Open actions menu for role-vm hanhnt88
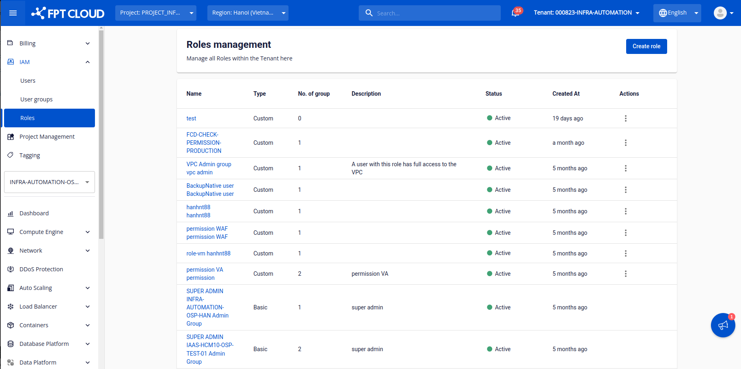This screenshot has width=741, height=369. point(625,253)
